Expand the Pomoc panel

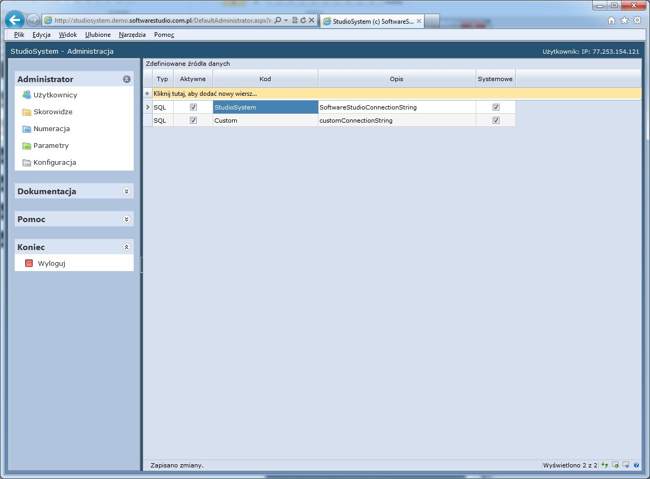126,219
